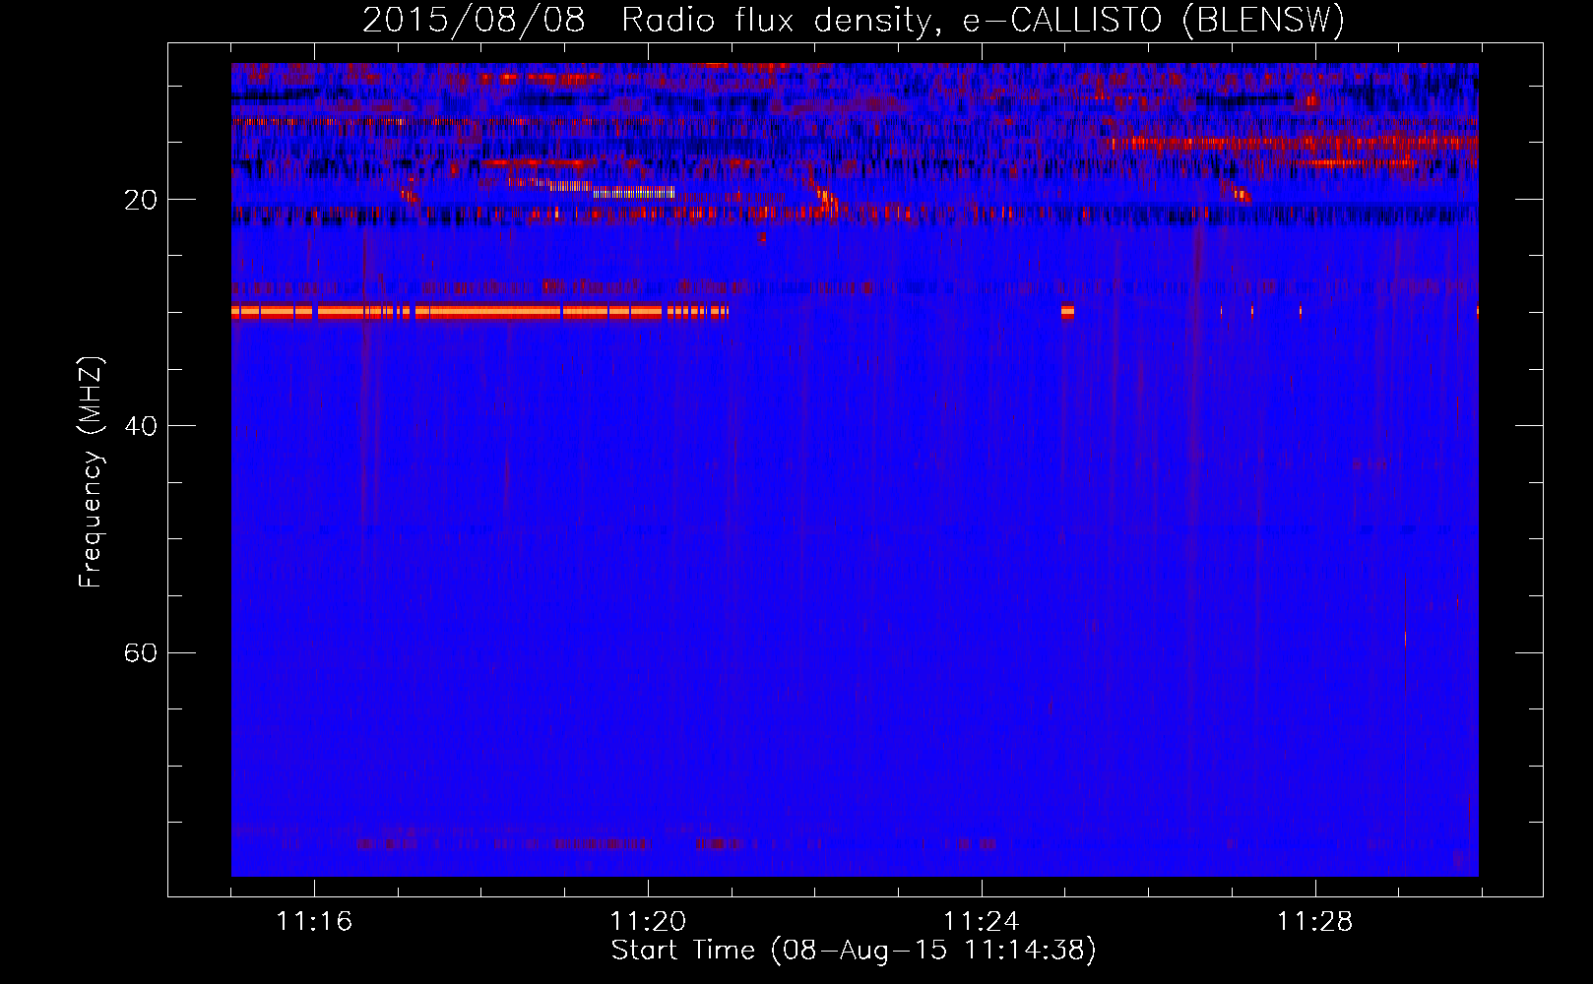
Task: Click the yellow striped emission just above 20 MHz
Action: 635,192
